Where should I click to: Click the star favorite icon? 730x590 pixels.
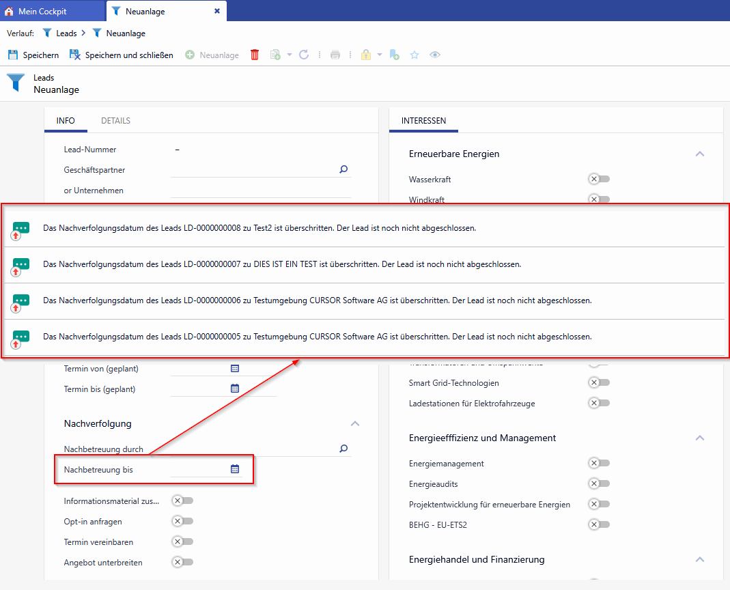[x=414, y=55]
